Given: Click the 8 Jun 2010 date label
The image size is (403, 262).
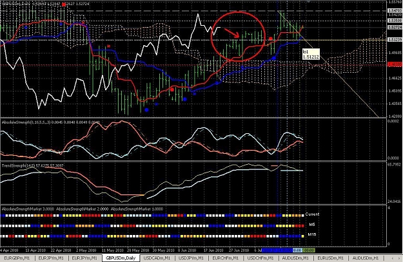Looking at the screenshot, I should pos(187,250).
